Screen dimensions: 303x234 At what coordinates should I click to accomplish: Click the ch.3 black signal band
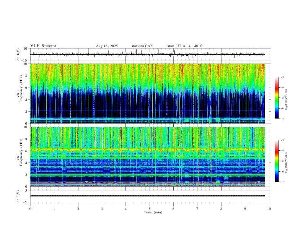click(148, 196)
